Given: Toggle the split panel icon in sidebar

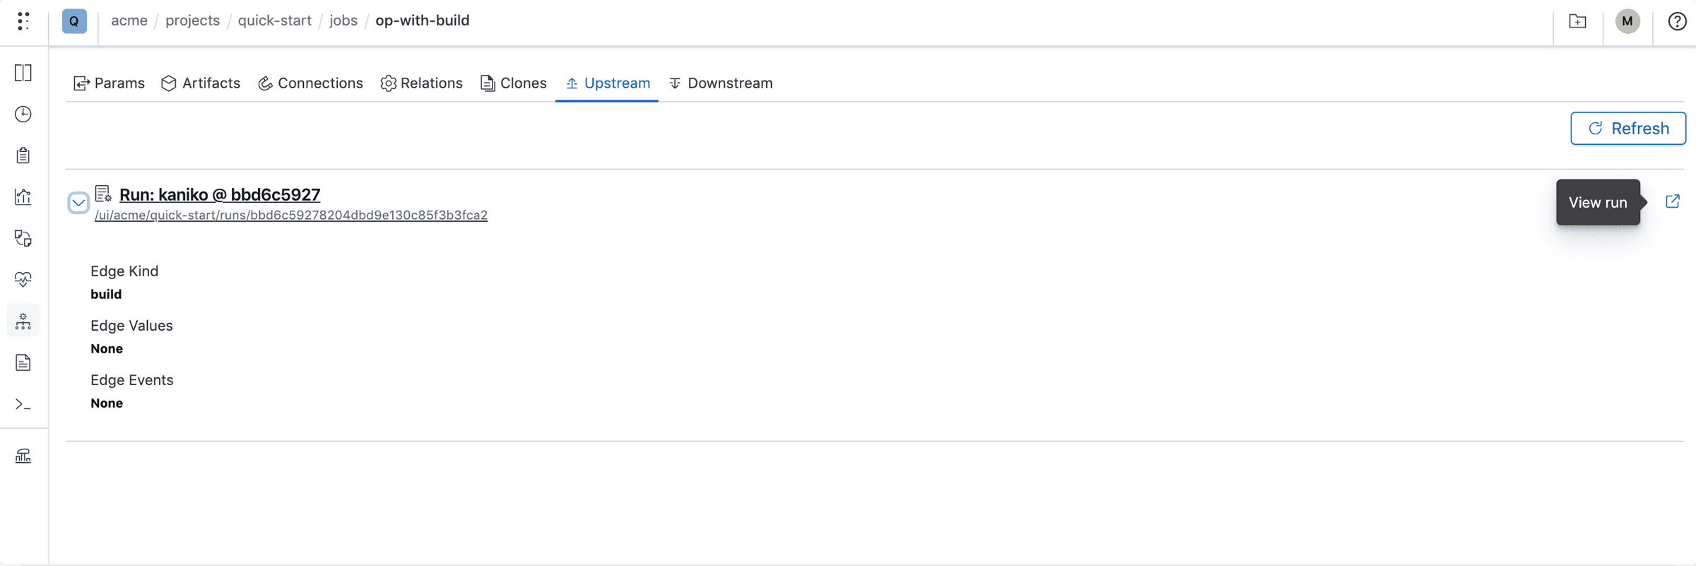Looking at the screenshot, I should [23, 73].
